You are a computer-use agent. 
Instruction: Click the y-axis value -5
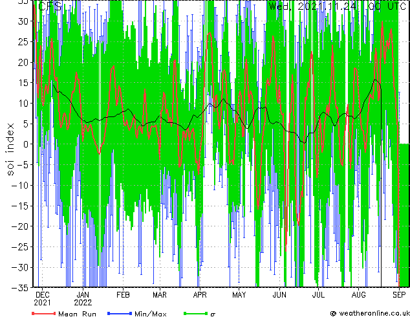[x=23, y=165]
